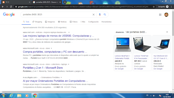The height and width of the screenshot is (98, 174).
Task: Open the Google account avatar
Action: pos(166,15)
